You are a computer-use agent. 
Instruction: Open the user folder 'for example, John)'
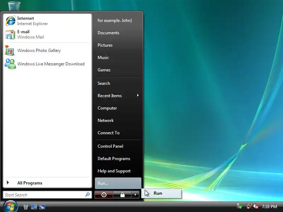[x=118, y=20]
